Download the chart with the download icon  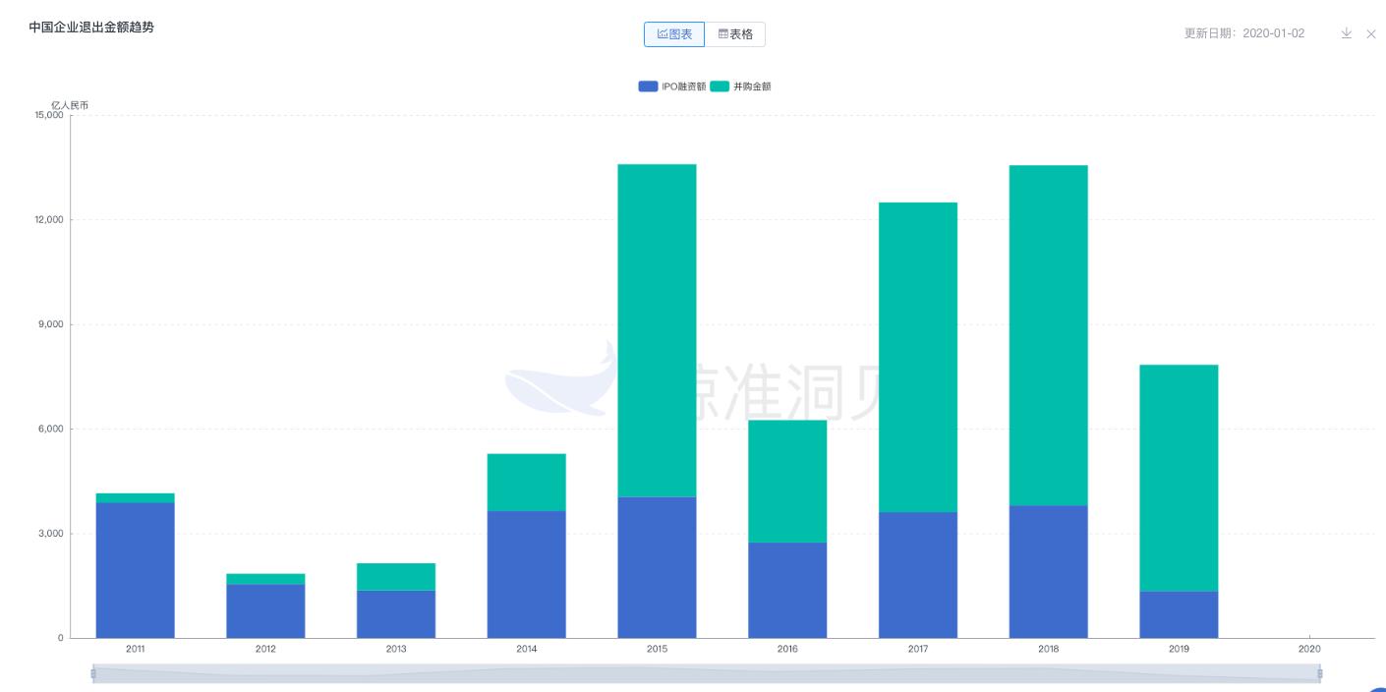(1346, 33)
